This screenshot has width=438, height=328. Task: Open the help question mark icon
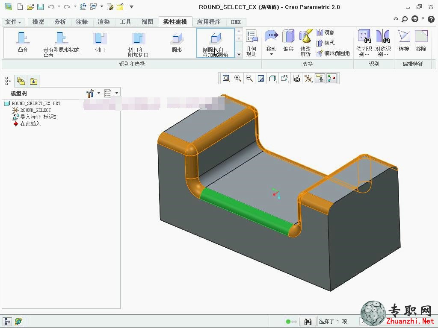click(x=431, y=19)
